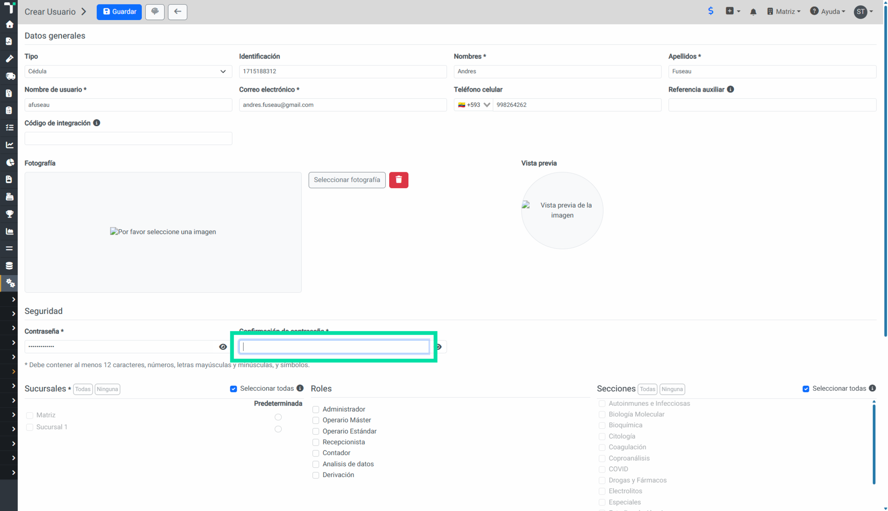Open the home icon in left sidebar
The height and width of the screenshot is (511, 888).
[x=9, y=25]
